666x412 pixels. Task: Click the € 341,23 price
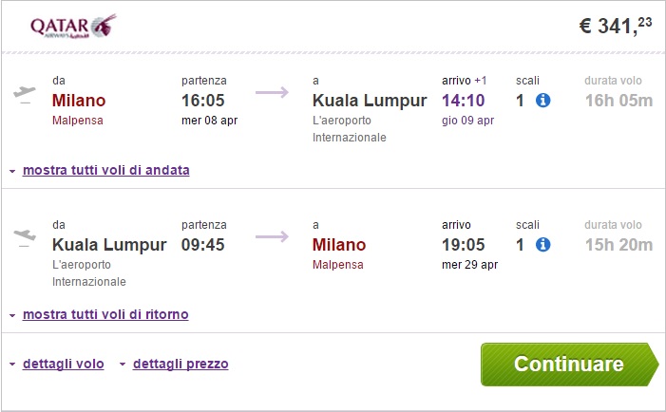pos(616,26)
